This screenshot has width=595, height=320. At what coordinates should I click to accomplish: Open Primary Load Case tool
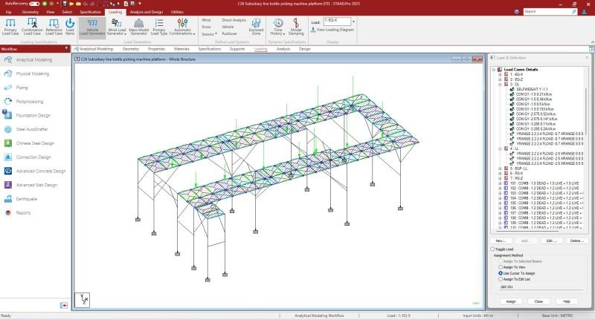click(10, 27)
